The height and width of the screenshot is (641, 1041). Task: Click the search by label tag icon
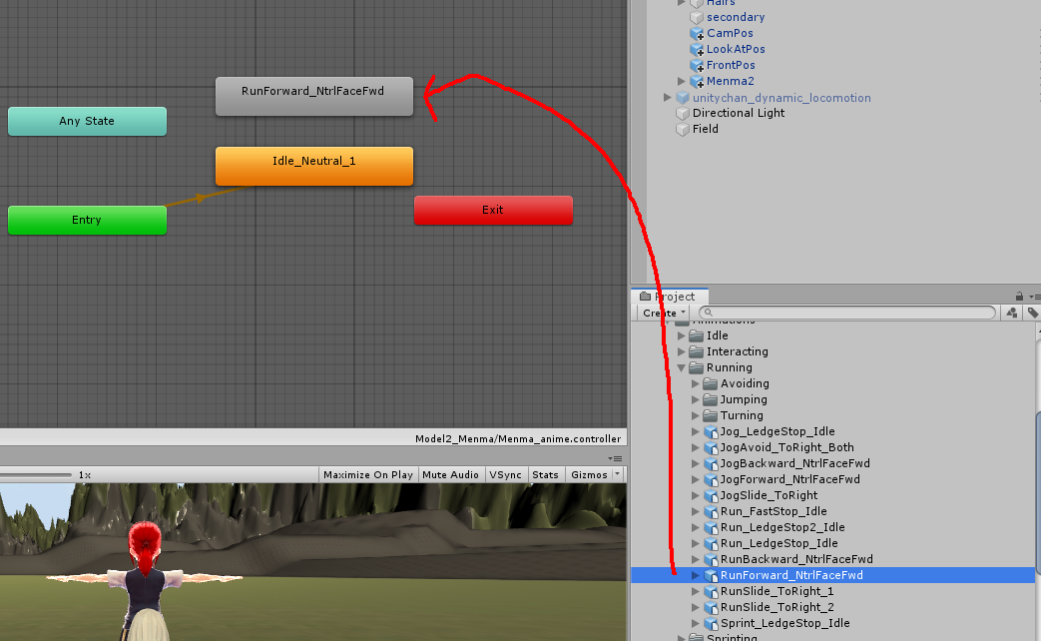click(1032, 313)
